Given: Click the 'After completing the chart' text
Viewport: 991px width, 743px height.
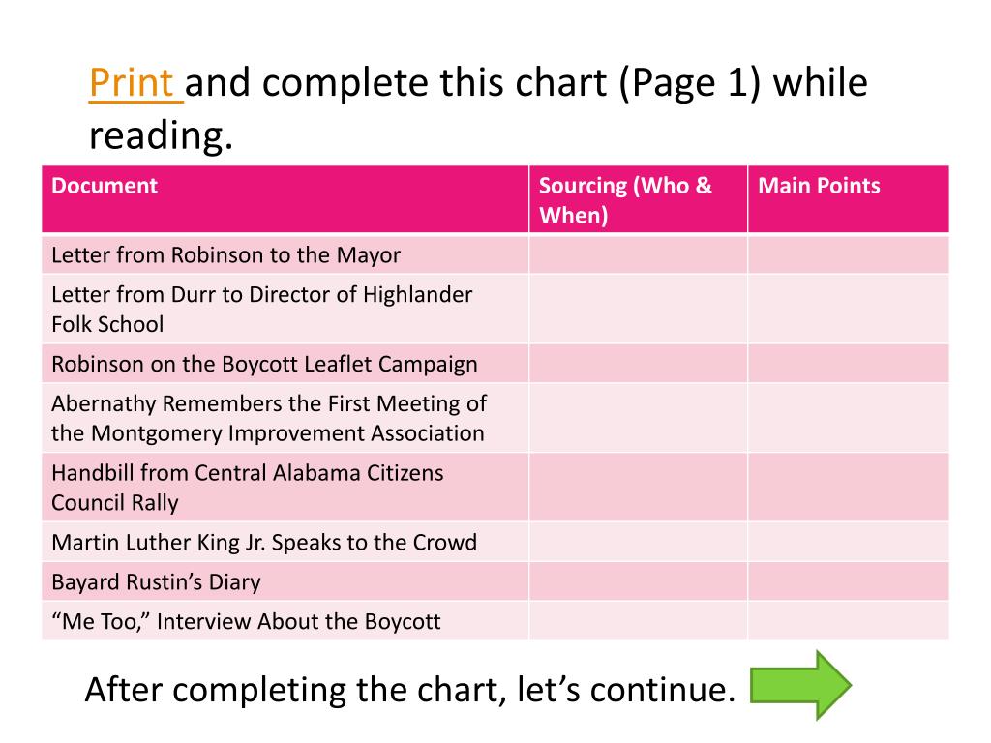Looking at the screenshot, I should tap(410, 689).
